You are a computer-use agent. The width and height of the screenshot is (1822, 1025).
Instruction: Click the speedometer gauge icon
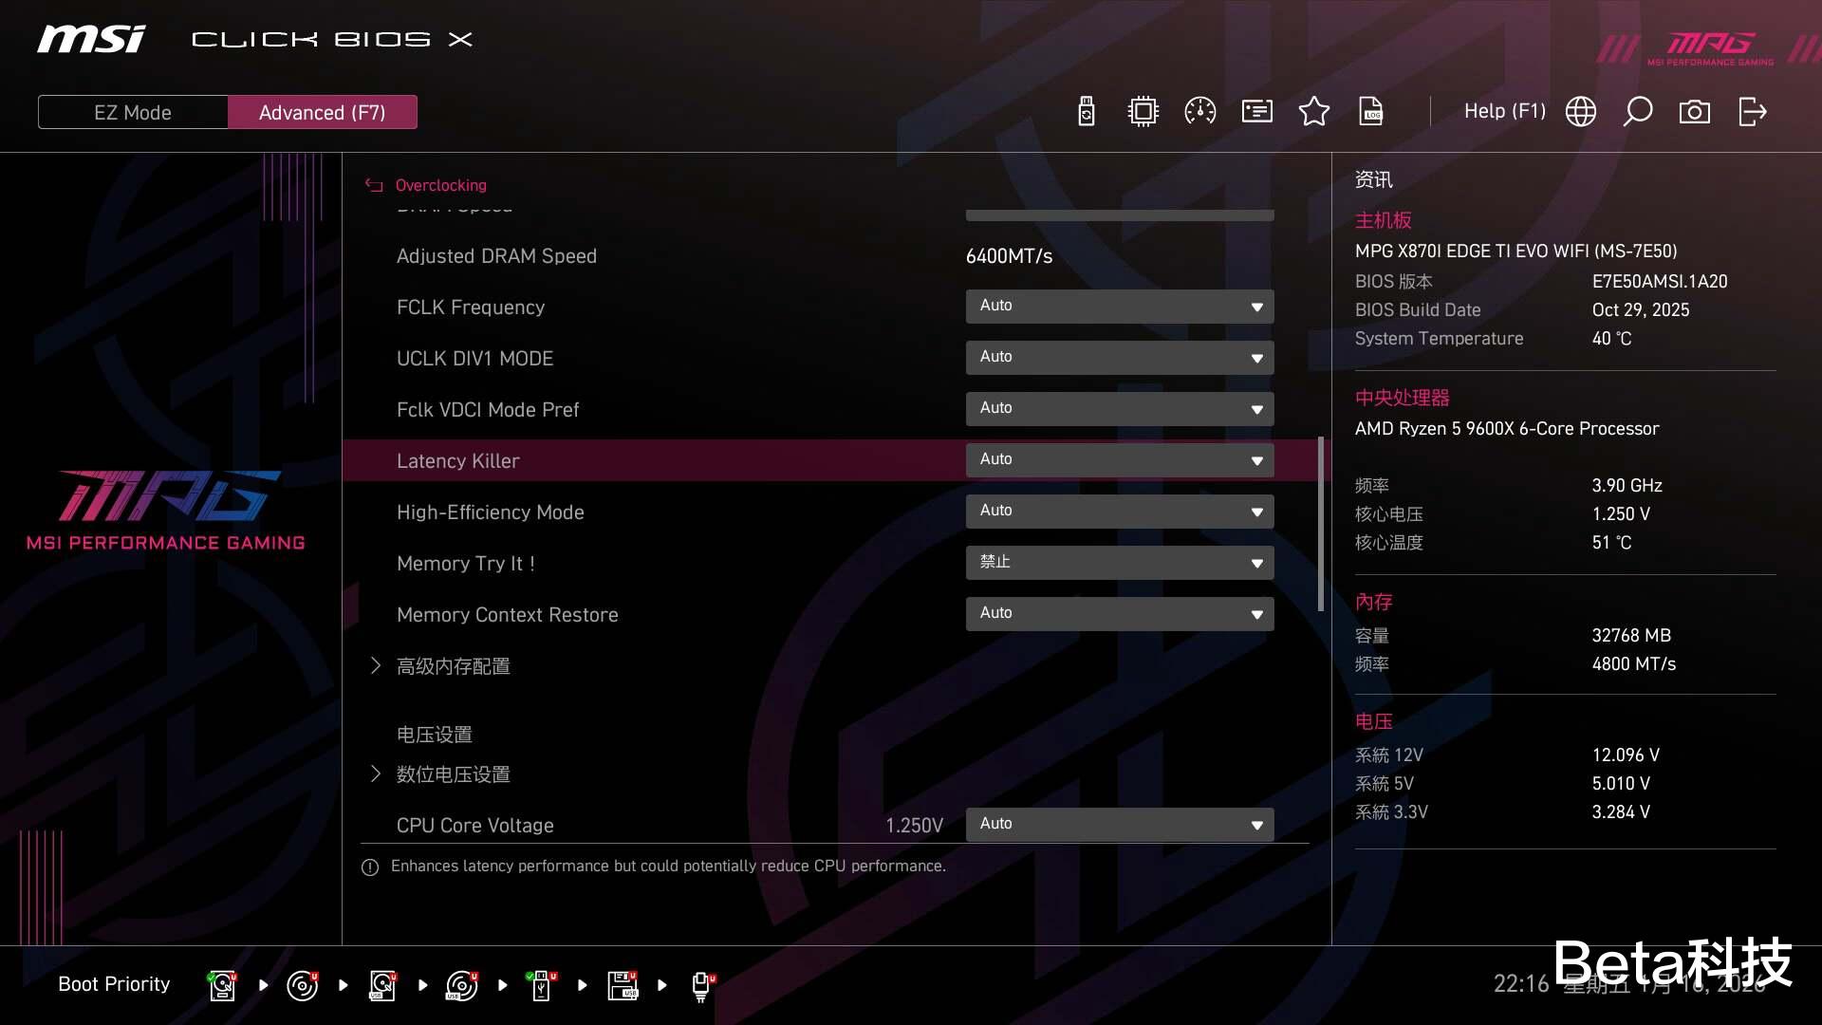1200,112
